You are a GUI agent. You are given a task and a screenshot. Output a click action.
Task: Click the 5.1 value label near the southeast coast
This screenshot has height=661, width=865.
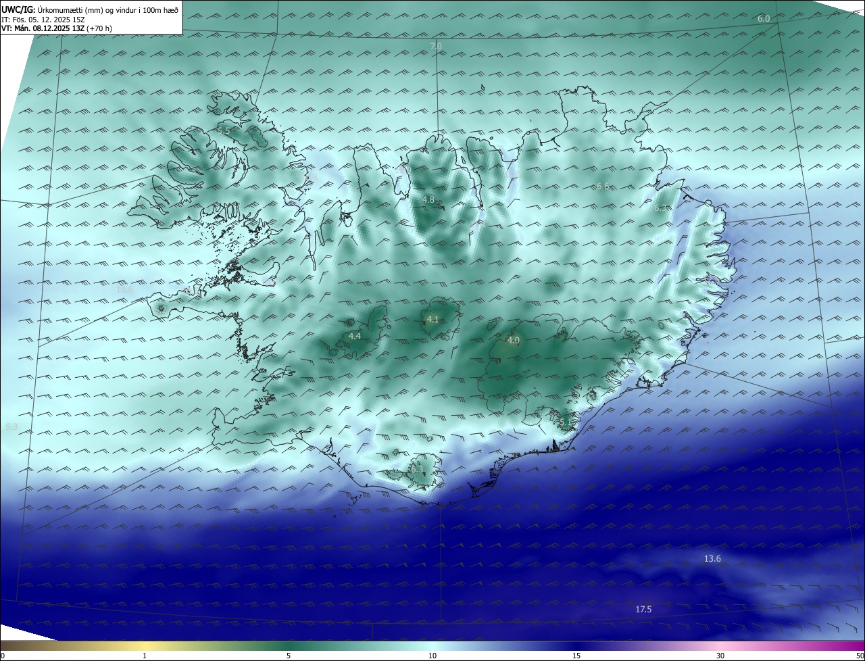pos(565,422)
